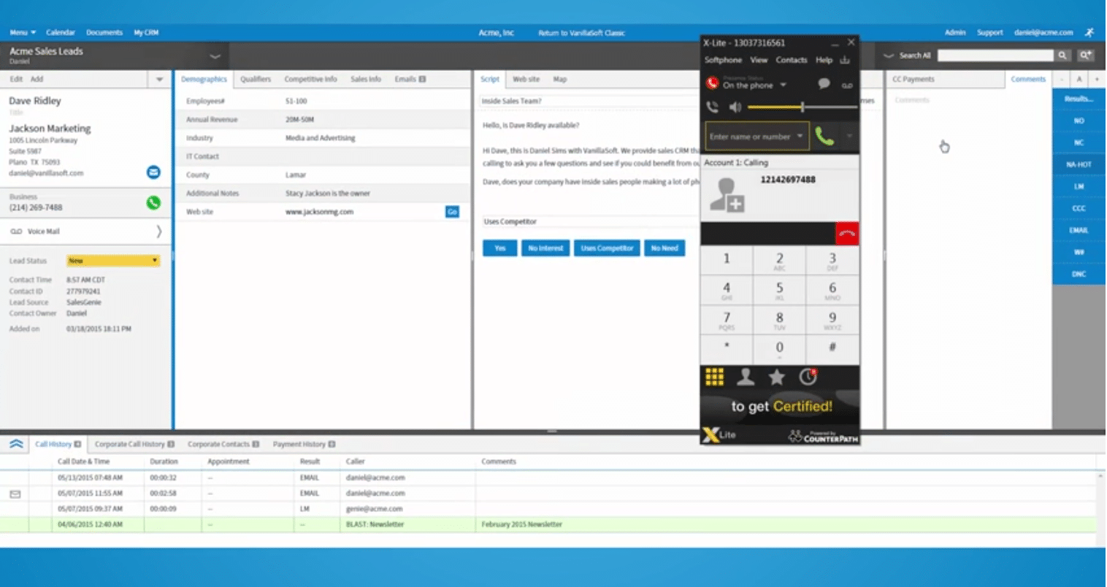Click X-Lite download icon next to Help
Viewport: 1107px width, 587px height.
click(845, 60)
